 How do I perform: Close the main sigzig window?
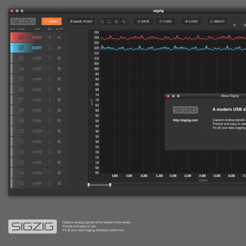12,11
